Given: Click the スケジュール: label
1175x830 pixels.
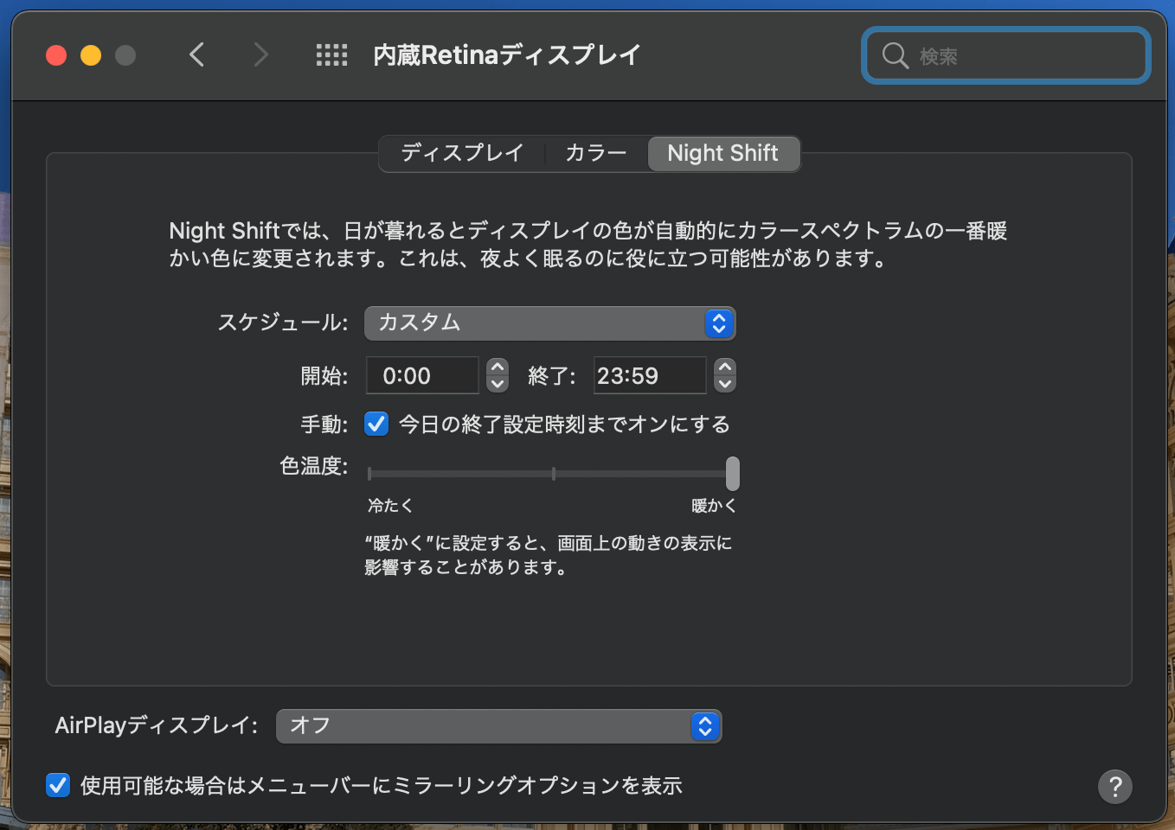Looking at the screenshot, I should click(x=283, y=322).
